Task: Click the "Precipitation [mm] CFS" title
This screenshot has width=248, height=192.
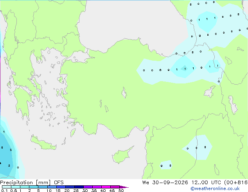Action: 32,183
